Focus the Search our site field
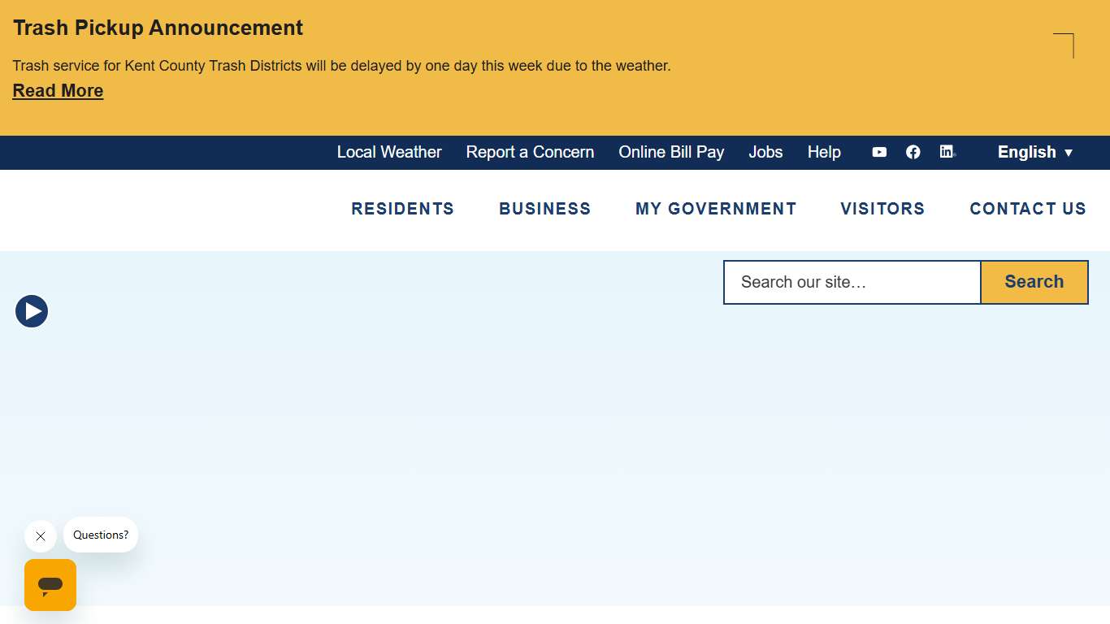This screenshot has width=1110, height=624. coord(852,282)
